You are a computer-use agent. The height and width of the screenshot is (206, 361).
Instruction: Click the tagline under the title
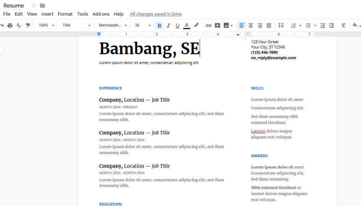pyautogui.click(x=149, y=63)
